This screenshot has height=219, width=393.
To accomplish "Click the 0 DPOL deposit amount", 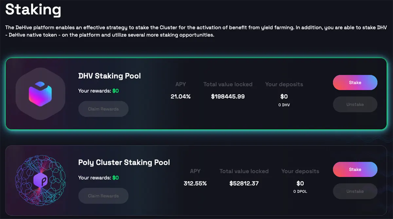I will [300, 192].
